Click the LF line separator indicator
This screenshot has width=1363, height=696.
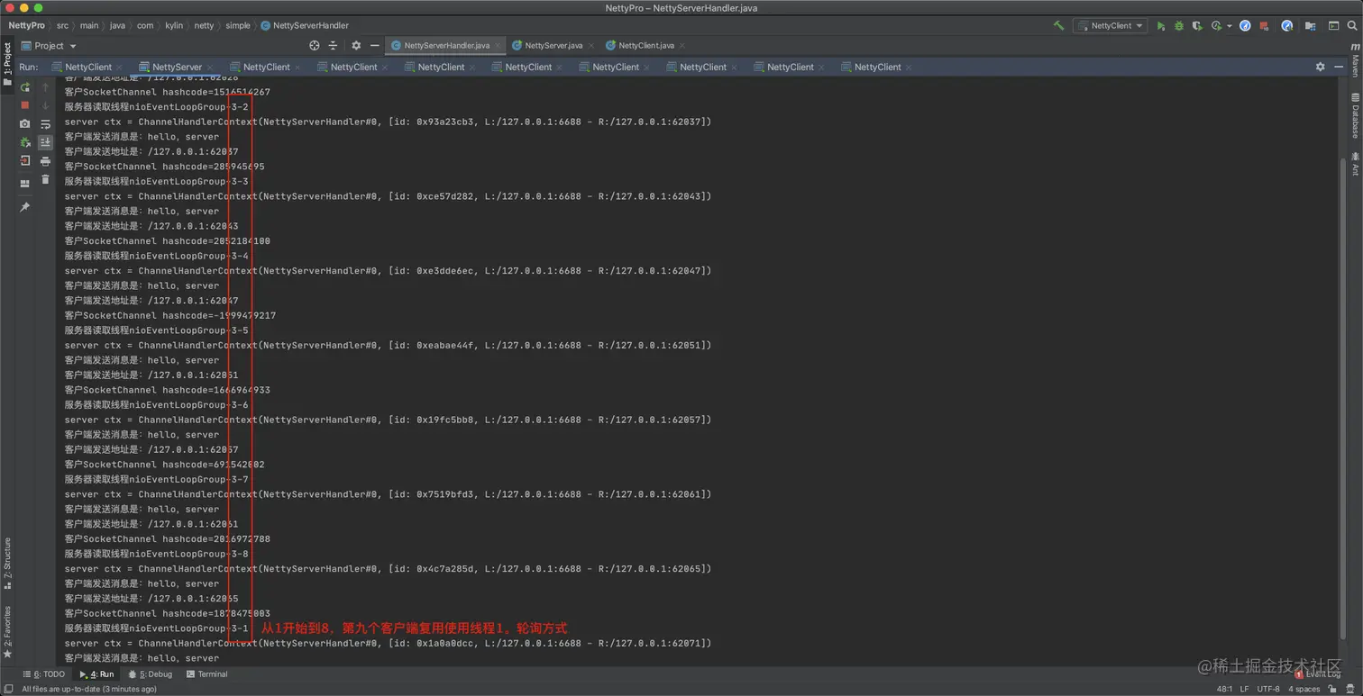coord(1243,690)
